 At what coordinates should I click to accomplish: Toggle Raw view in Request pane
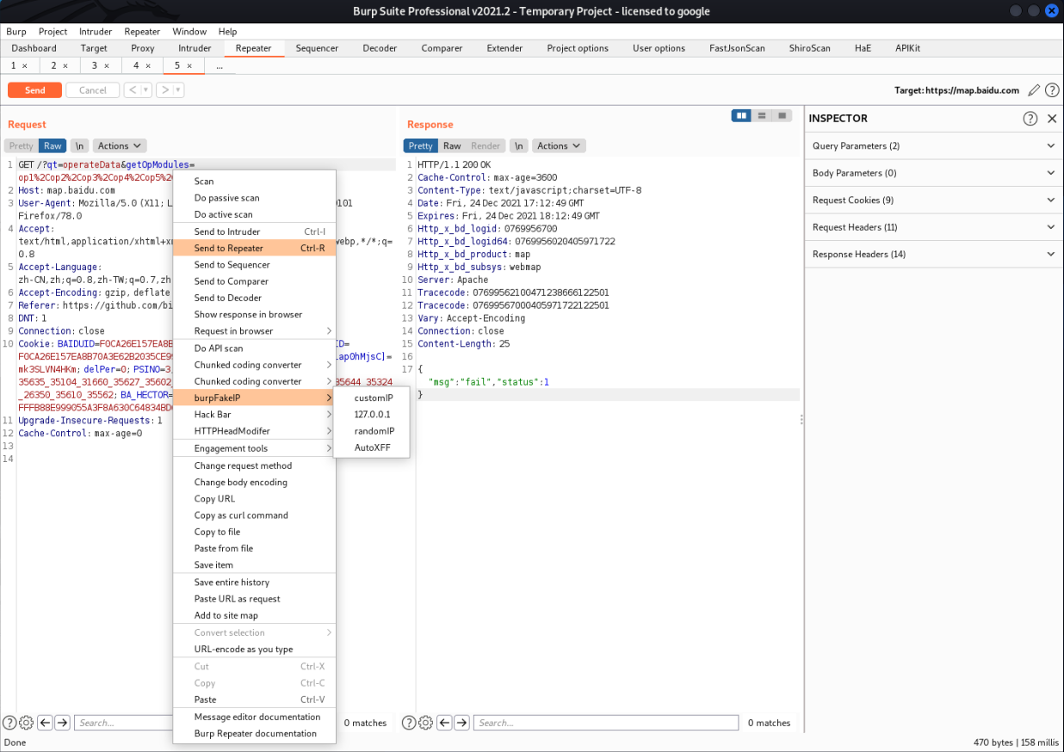(53, 146)
